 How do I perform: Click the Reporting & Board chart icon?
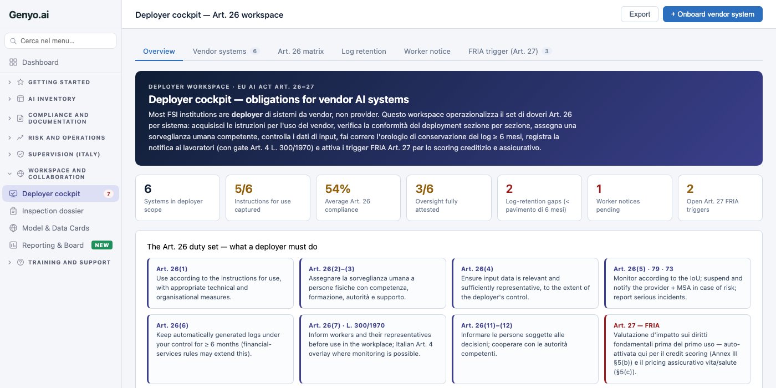pyautogui.click(x=13, y=245)
